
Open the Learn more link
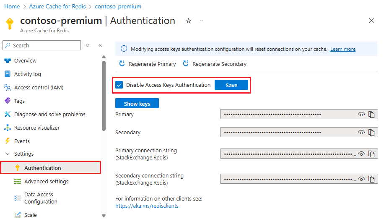342,49
